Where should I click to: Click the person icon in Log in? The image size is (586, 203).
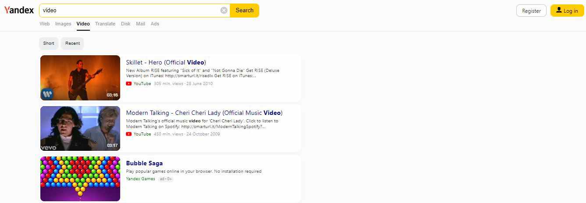click(559, 10)
